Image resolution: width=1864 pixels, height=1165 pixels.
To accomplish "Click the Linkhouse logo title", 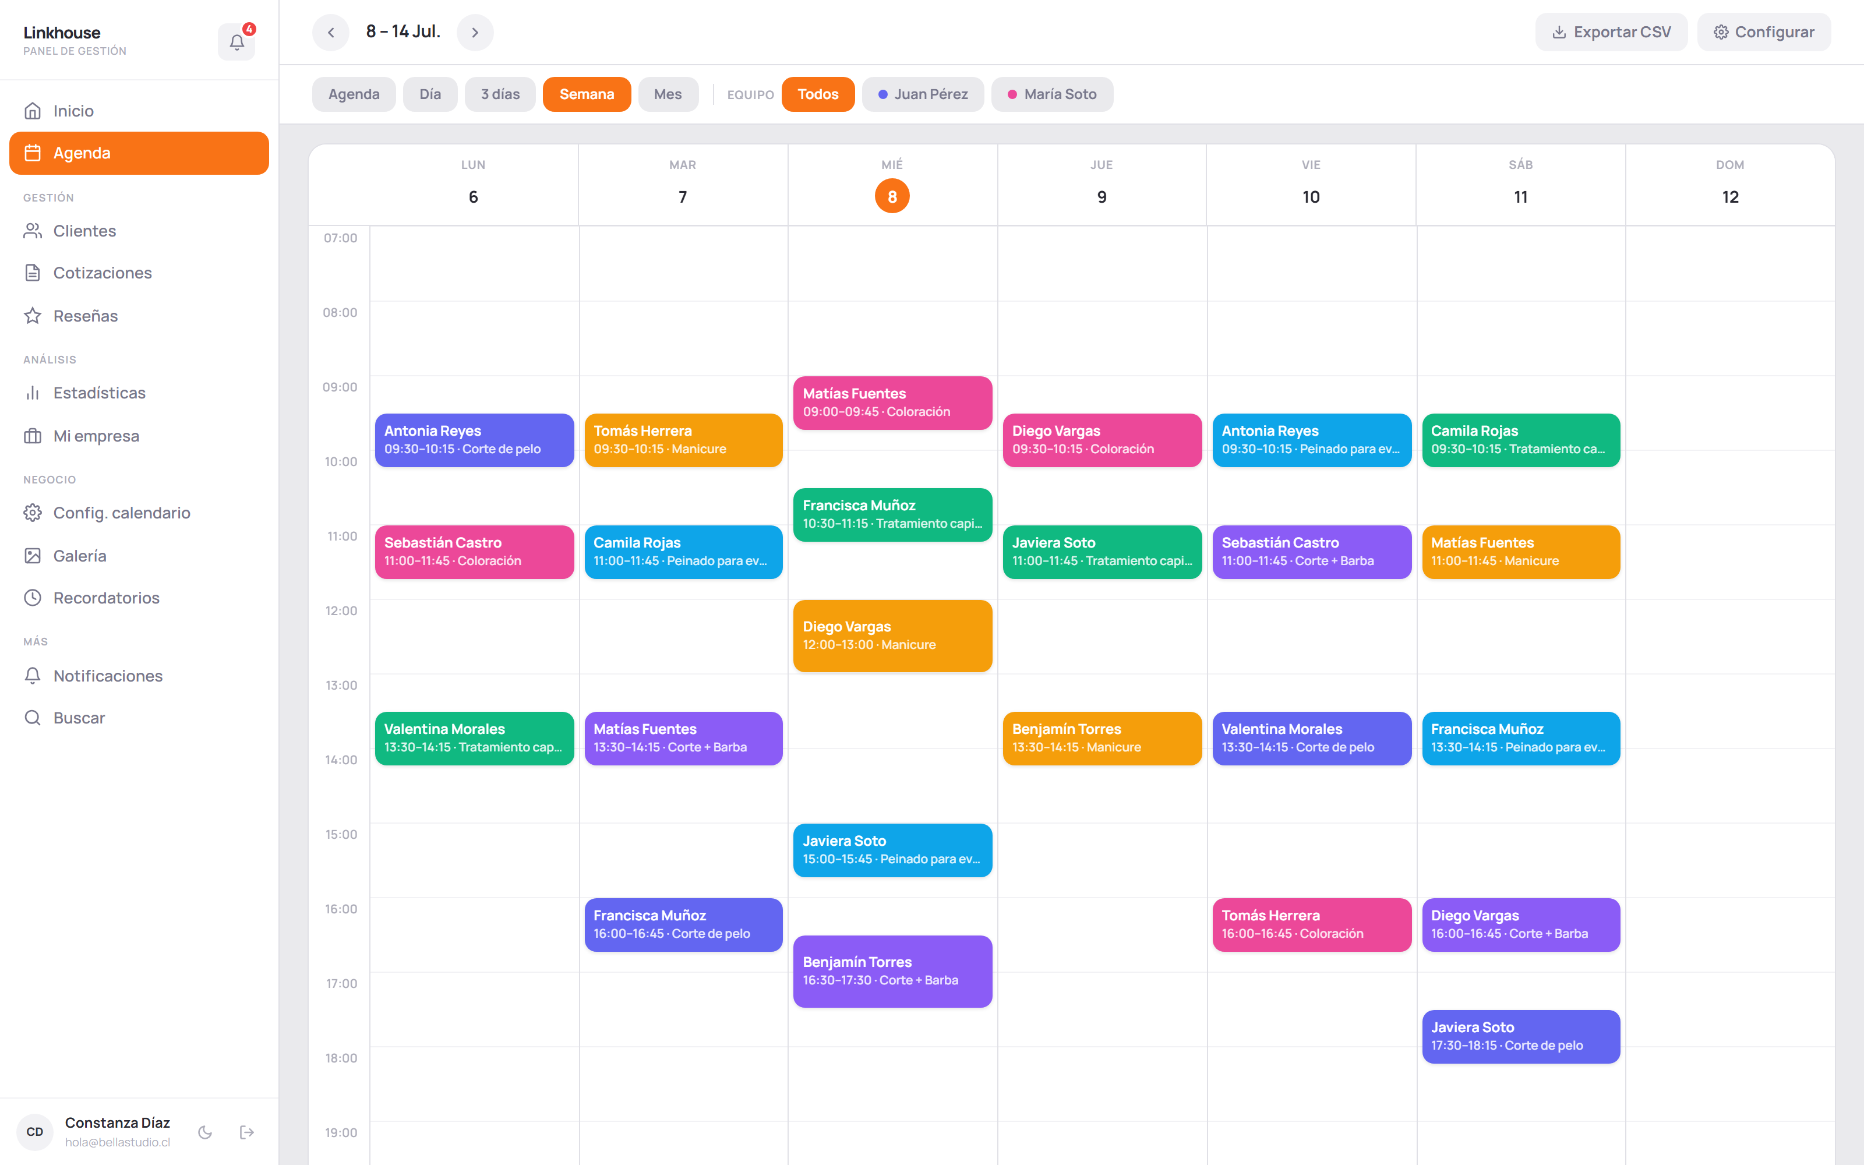I will [62, 33].
